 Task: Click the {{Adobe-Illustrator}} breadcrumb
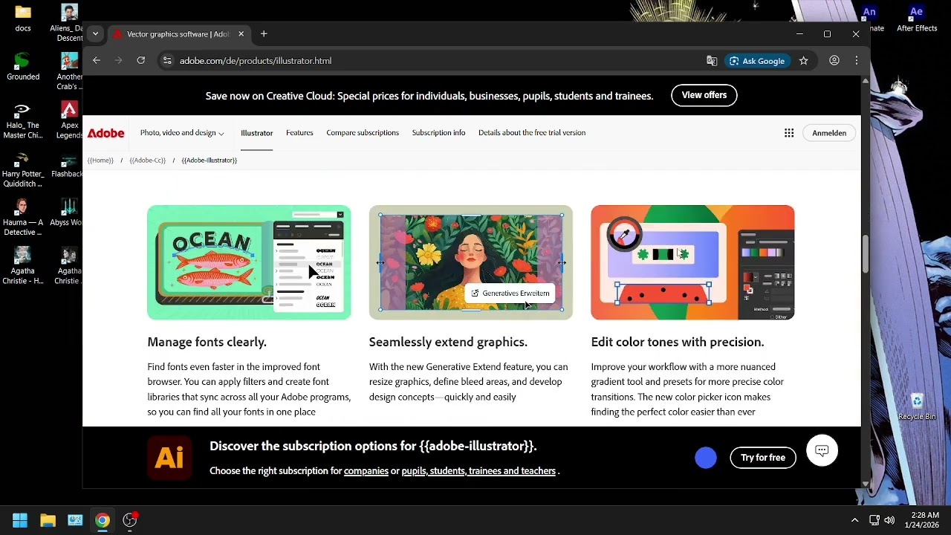point(210,160)
